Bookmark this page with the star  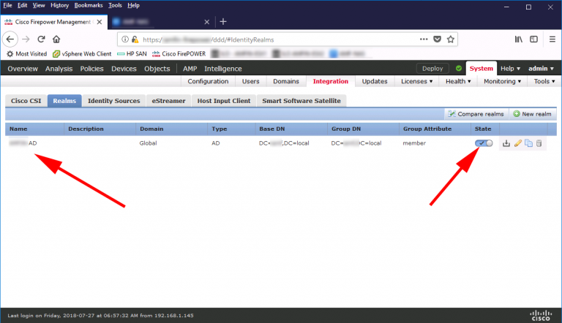[451, 39]
